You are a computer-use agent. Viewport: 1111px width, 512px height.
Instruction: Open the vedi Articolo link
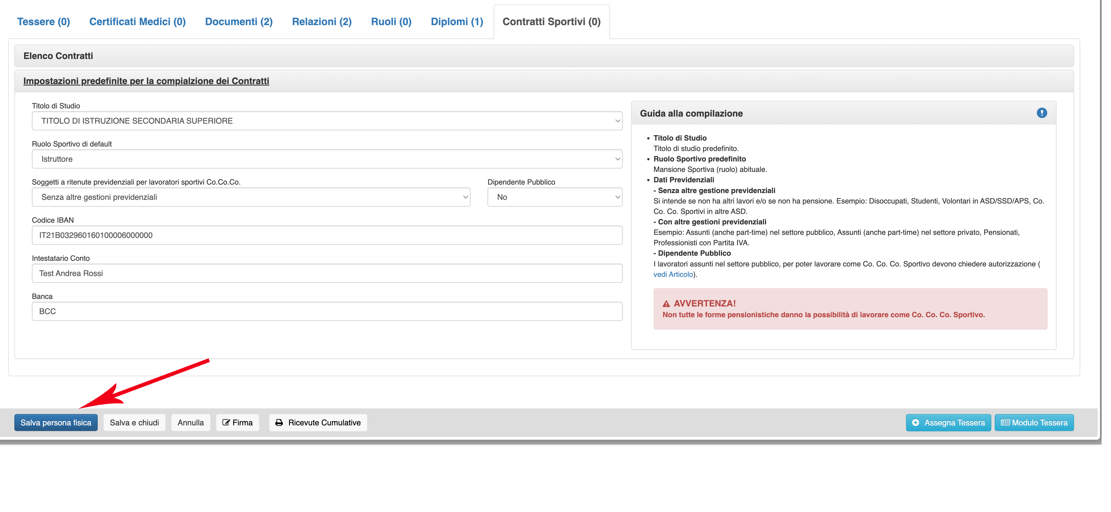pos(673,274)
